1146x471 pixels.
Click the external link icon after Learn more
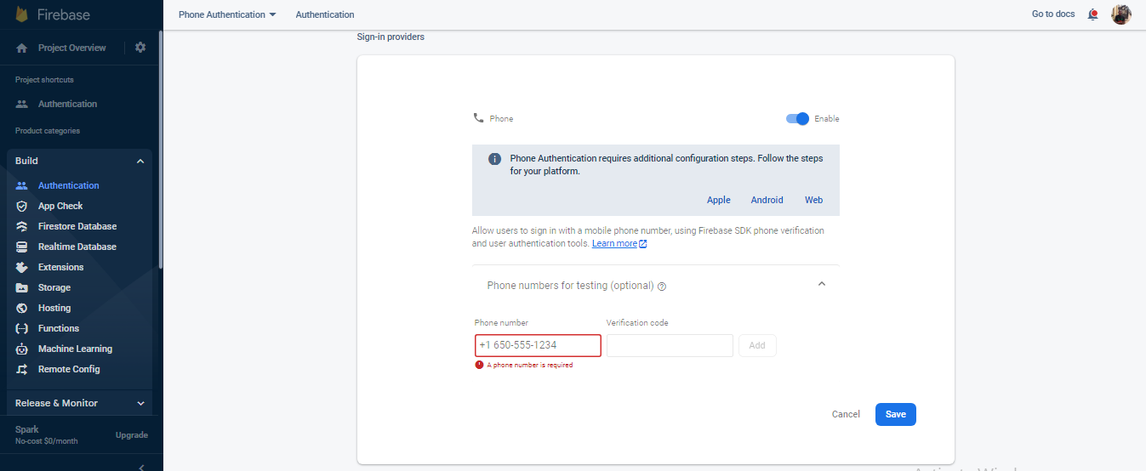pos(643,244)
